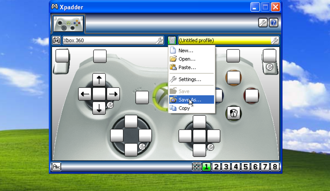Open Settings... from the profile menu
330x191 pixels.
[191, 79]
